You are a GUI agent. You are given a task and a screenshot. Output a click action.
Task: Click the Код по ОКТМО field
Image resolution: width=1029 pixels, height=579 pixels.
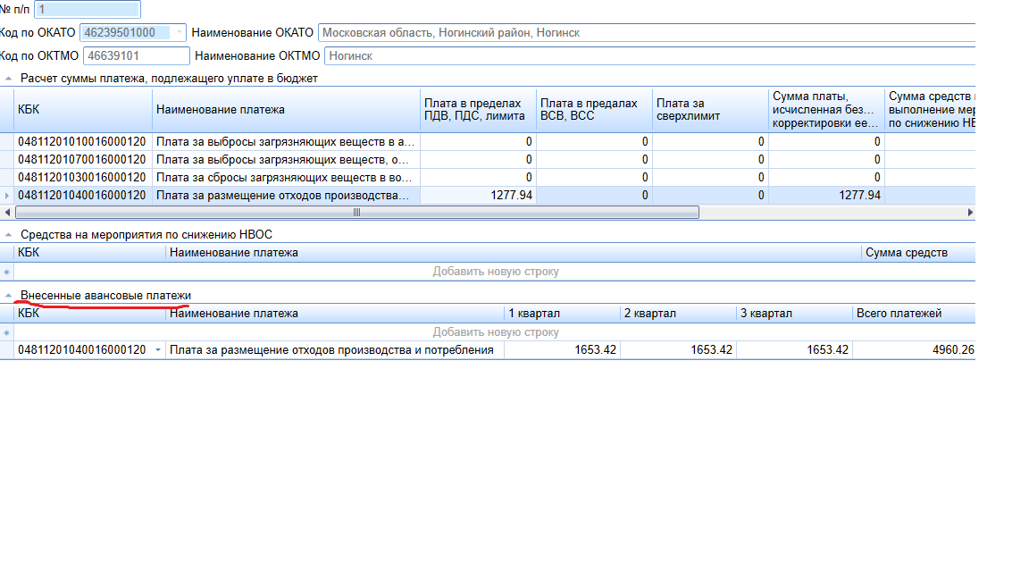(x=136, y=56)
